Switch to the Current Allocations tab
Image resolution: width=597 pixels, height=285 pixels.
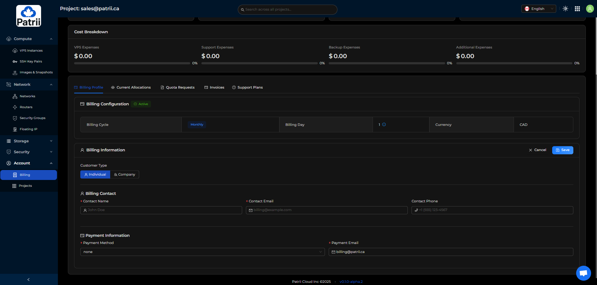(x=131, y=87)
